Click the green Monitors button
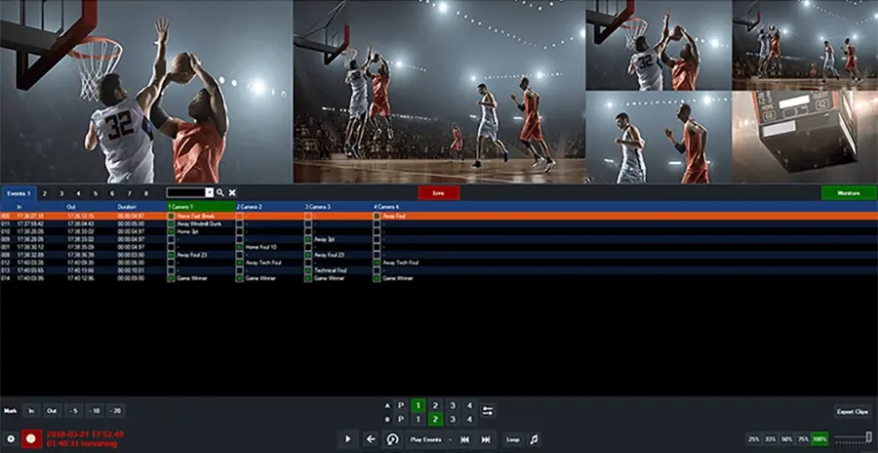Viewport: 878px width, 453px height. click(849, 193)
